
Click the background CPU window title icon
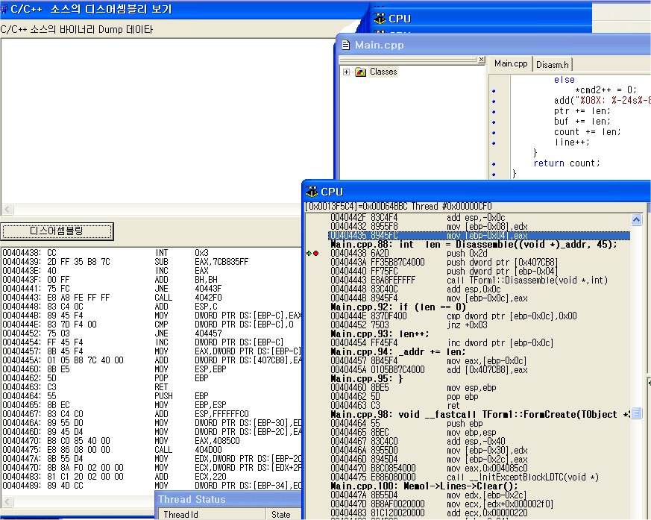(380, 18)
